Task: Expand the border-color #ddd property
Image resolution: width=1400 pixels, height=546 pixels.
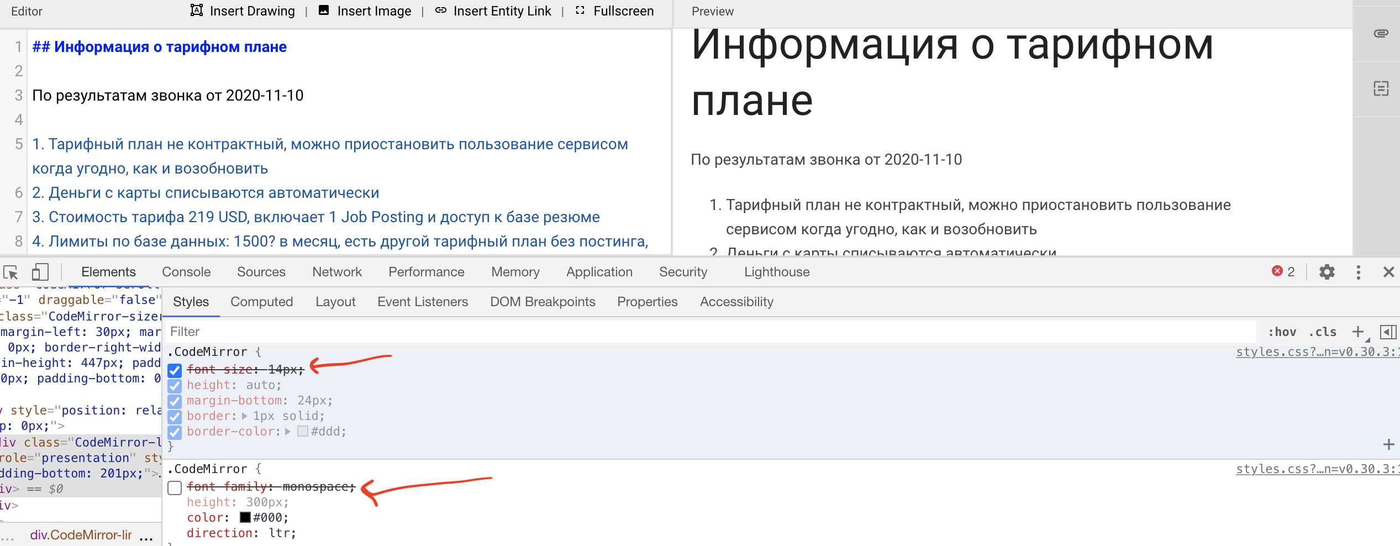Action: (287, 433)
